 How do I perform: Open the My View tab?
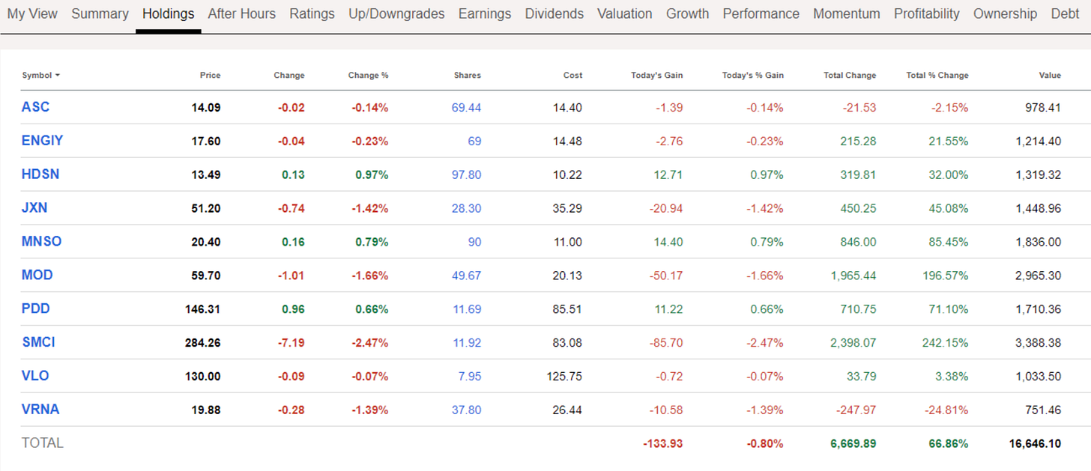(x=32, y=13)
